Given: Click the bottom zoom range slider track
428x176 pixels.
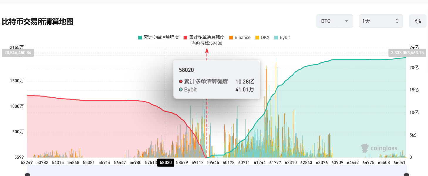Looking at the screenshot, I should (217, 170).
